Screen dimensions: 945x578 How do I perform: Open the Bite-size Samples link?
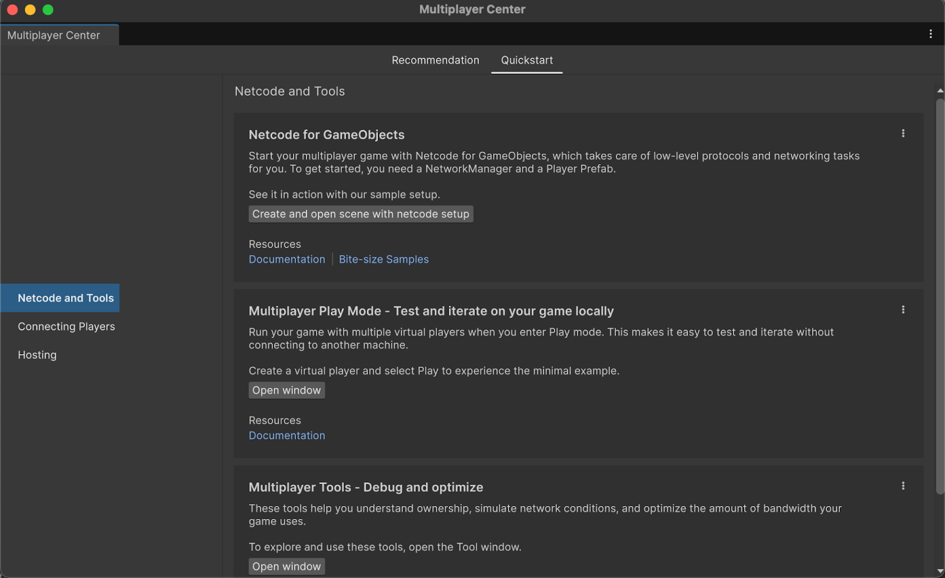[384, 259]
